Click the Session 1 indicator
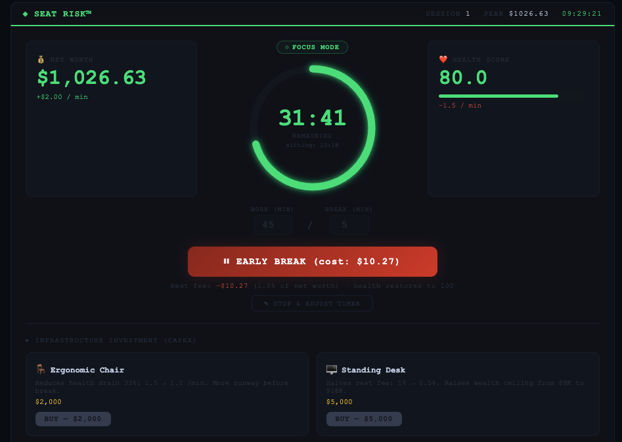Viewport: 622px width, 442px height. click(448, 14)
